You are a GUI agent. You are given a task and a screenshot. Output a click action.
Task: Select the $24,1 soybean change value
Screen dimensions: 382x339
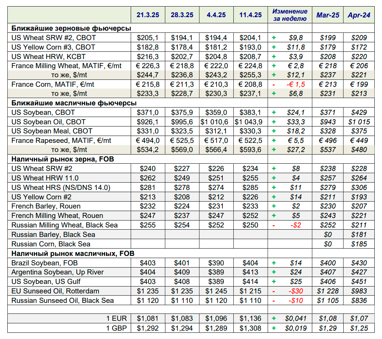point(296,112)
